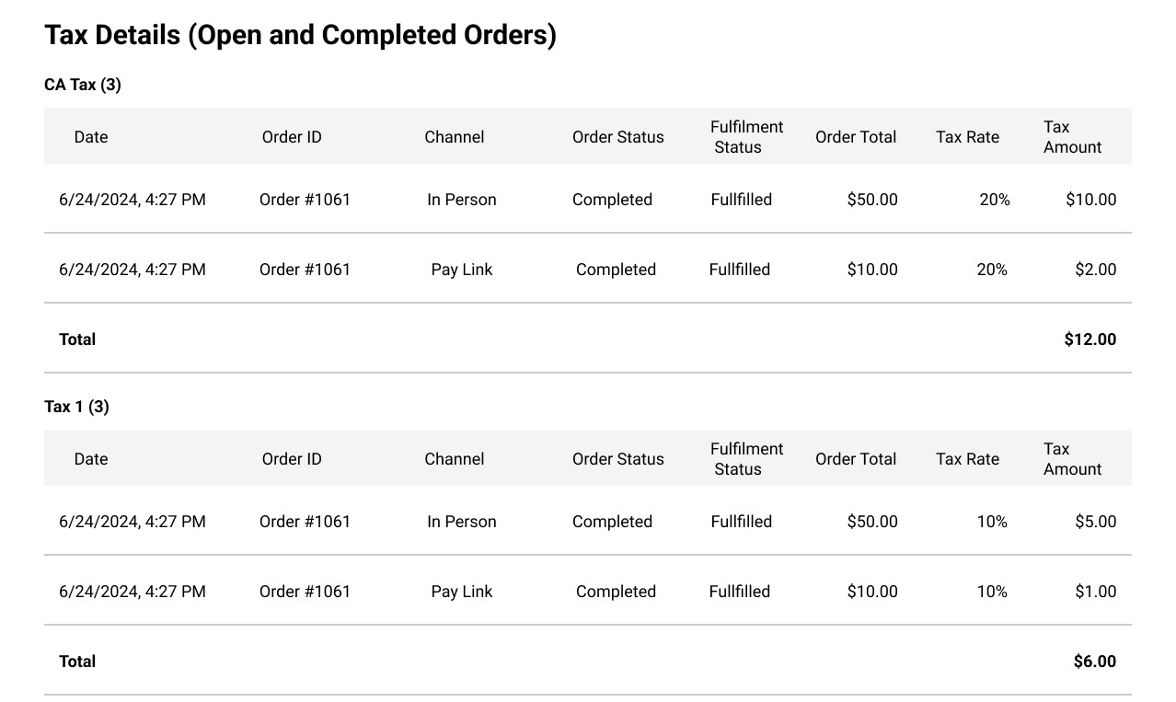Click the Fulfilment Status header in CA Tax table

pos(746,137)
